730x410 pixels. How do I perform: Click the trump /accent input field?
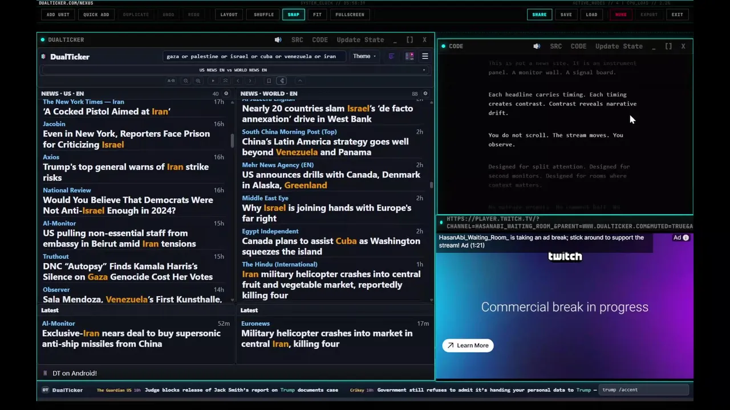(x=644, y=390)
